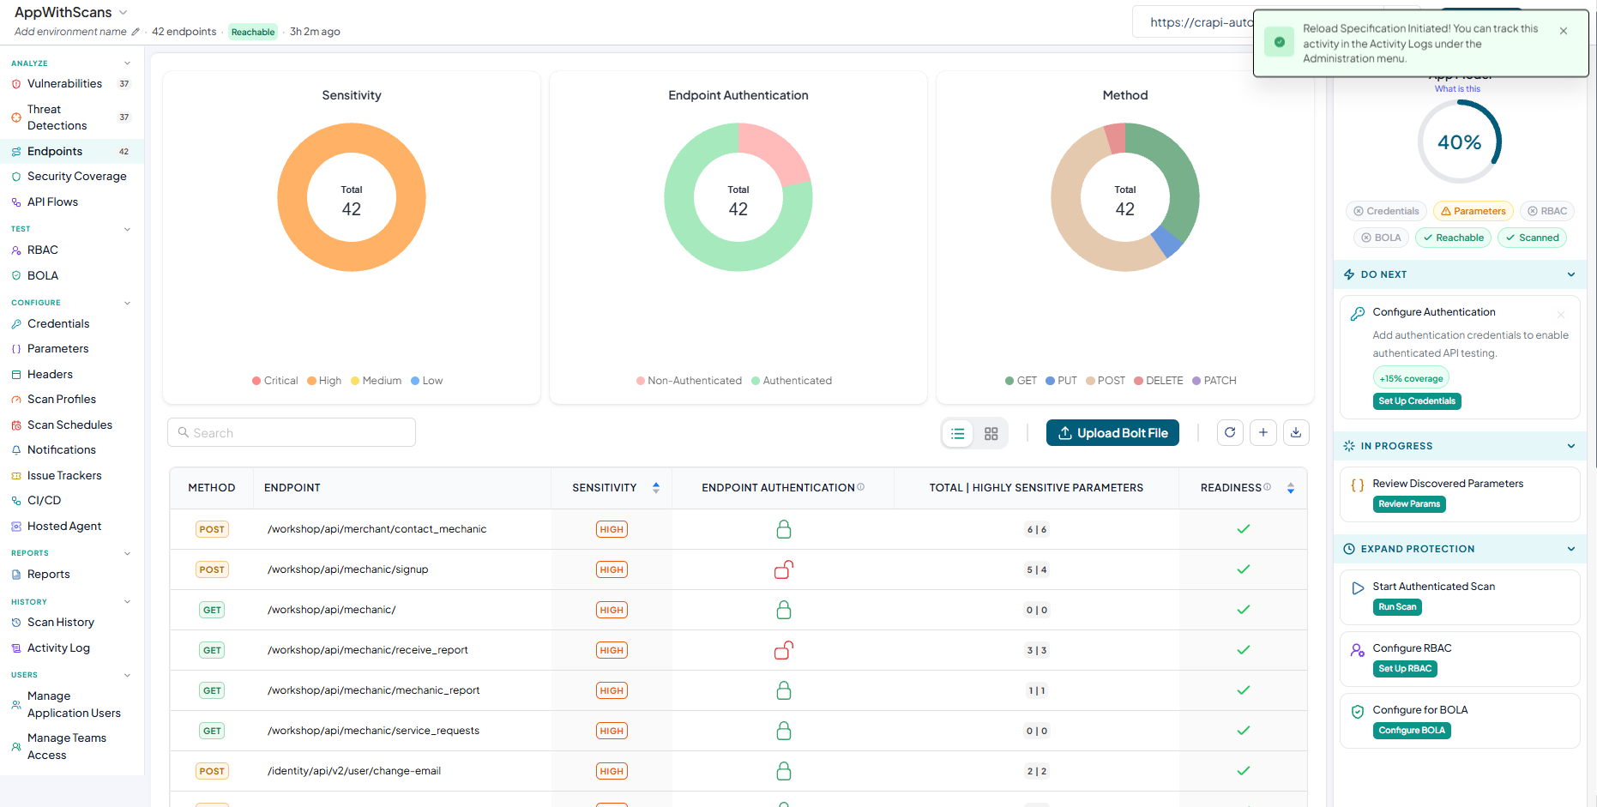The height and width of the screenshot is (807, 1597).
Task: Collapse the REPORTS sidebar section
Action: click(128, 553)
